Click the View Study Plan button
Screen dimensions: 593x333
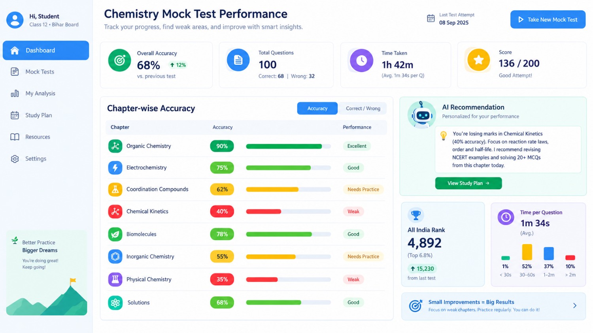tap(468, 183)
